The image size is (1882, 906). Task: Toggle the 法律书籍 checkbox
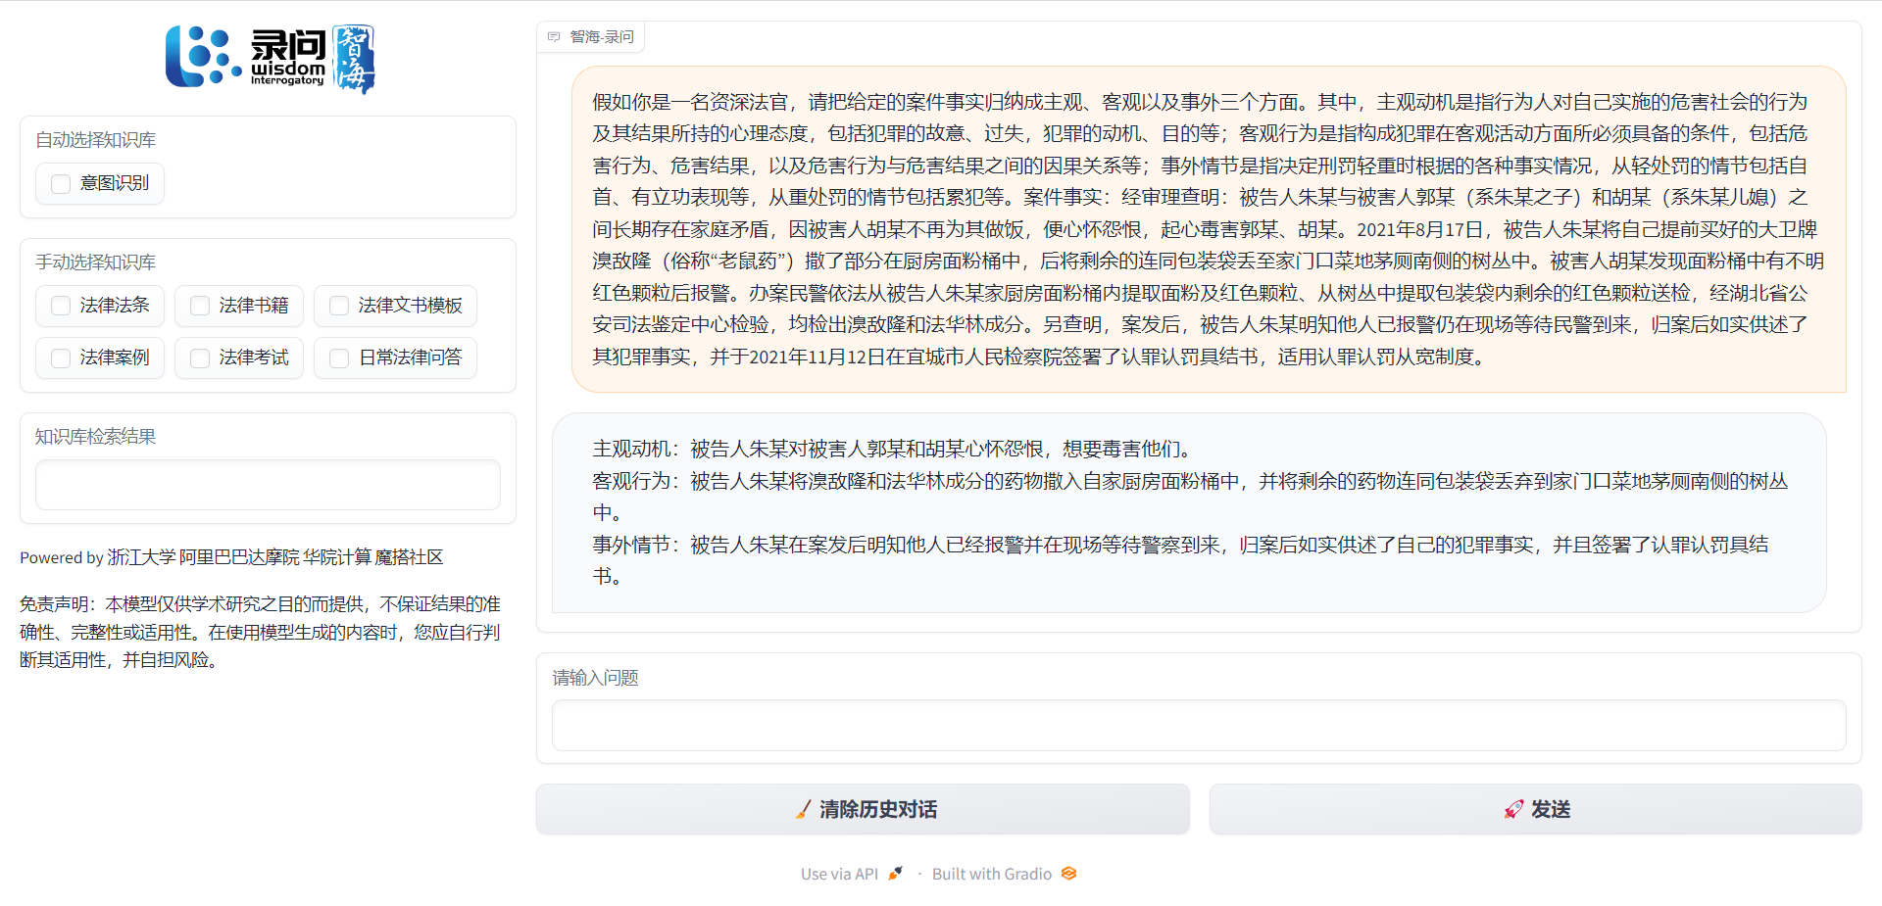tap(200, 306)
